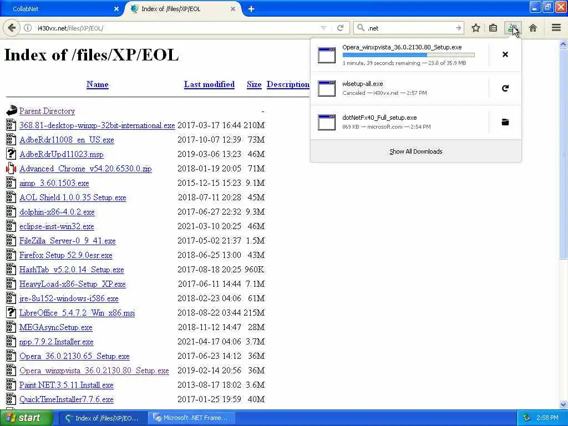Download Paint.NET.3.5.11.Install.exe
568x426 pixels.
tap(67, 385)
